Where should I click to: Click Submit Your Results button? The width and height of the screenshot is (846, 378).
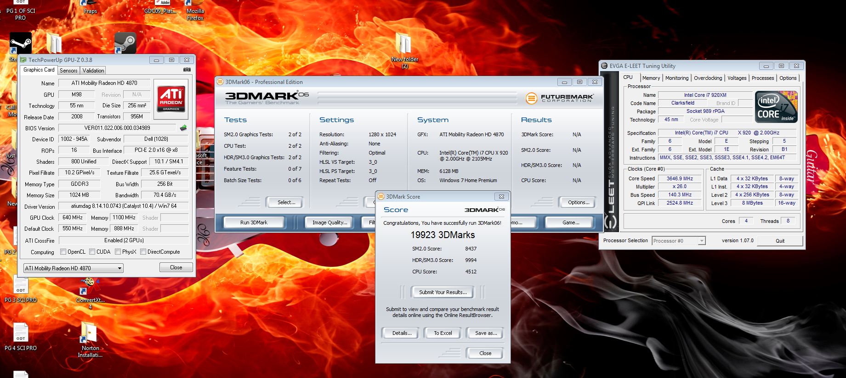(443, 292)
